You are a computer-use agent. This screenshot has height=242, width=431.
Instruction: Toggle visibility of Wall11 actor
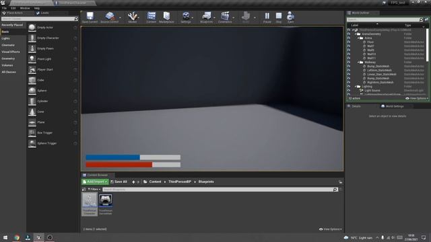pyautogui.click(x=349, y=58)
